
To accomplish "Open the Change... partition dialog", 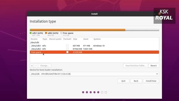I will [44, 66].
